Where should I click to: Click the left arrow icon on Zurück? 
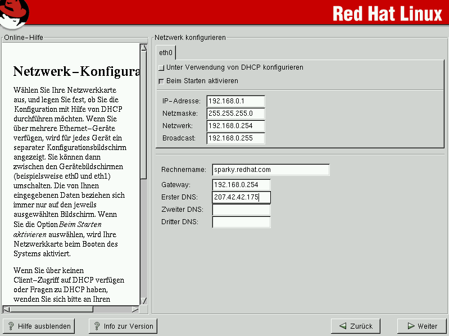click(x=342, y=326)
